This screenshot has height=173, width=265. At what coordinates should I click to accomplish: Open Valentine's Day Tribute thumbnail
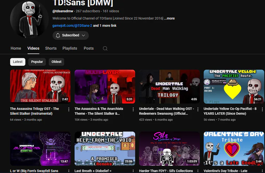pyautogui.click(x=234, y=149)
